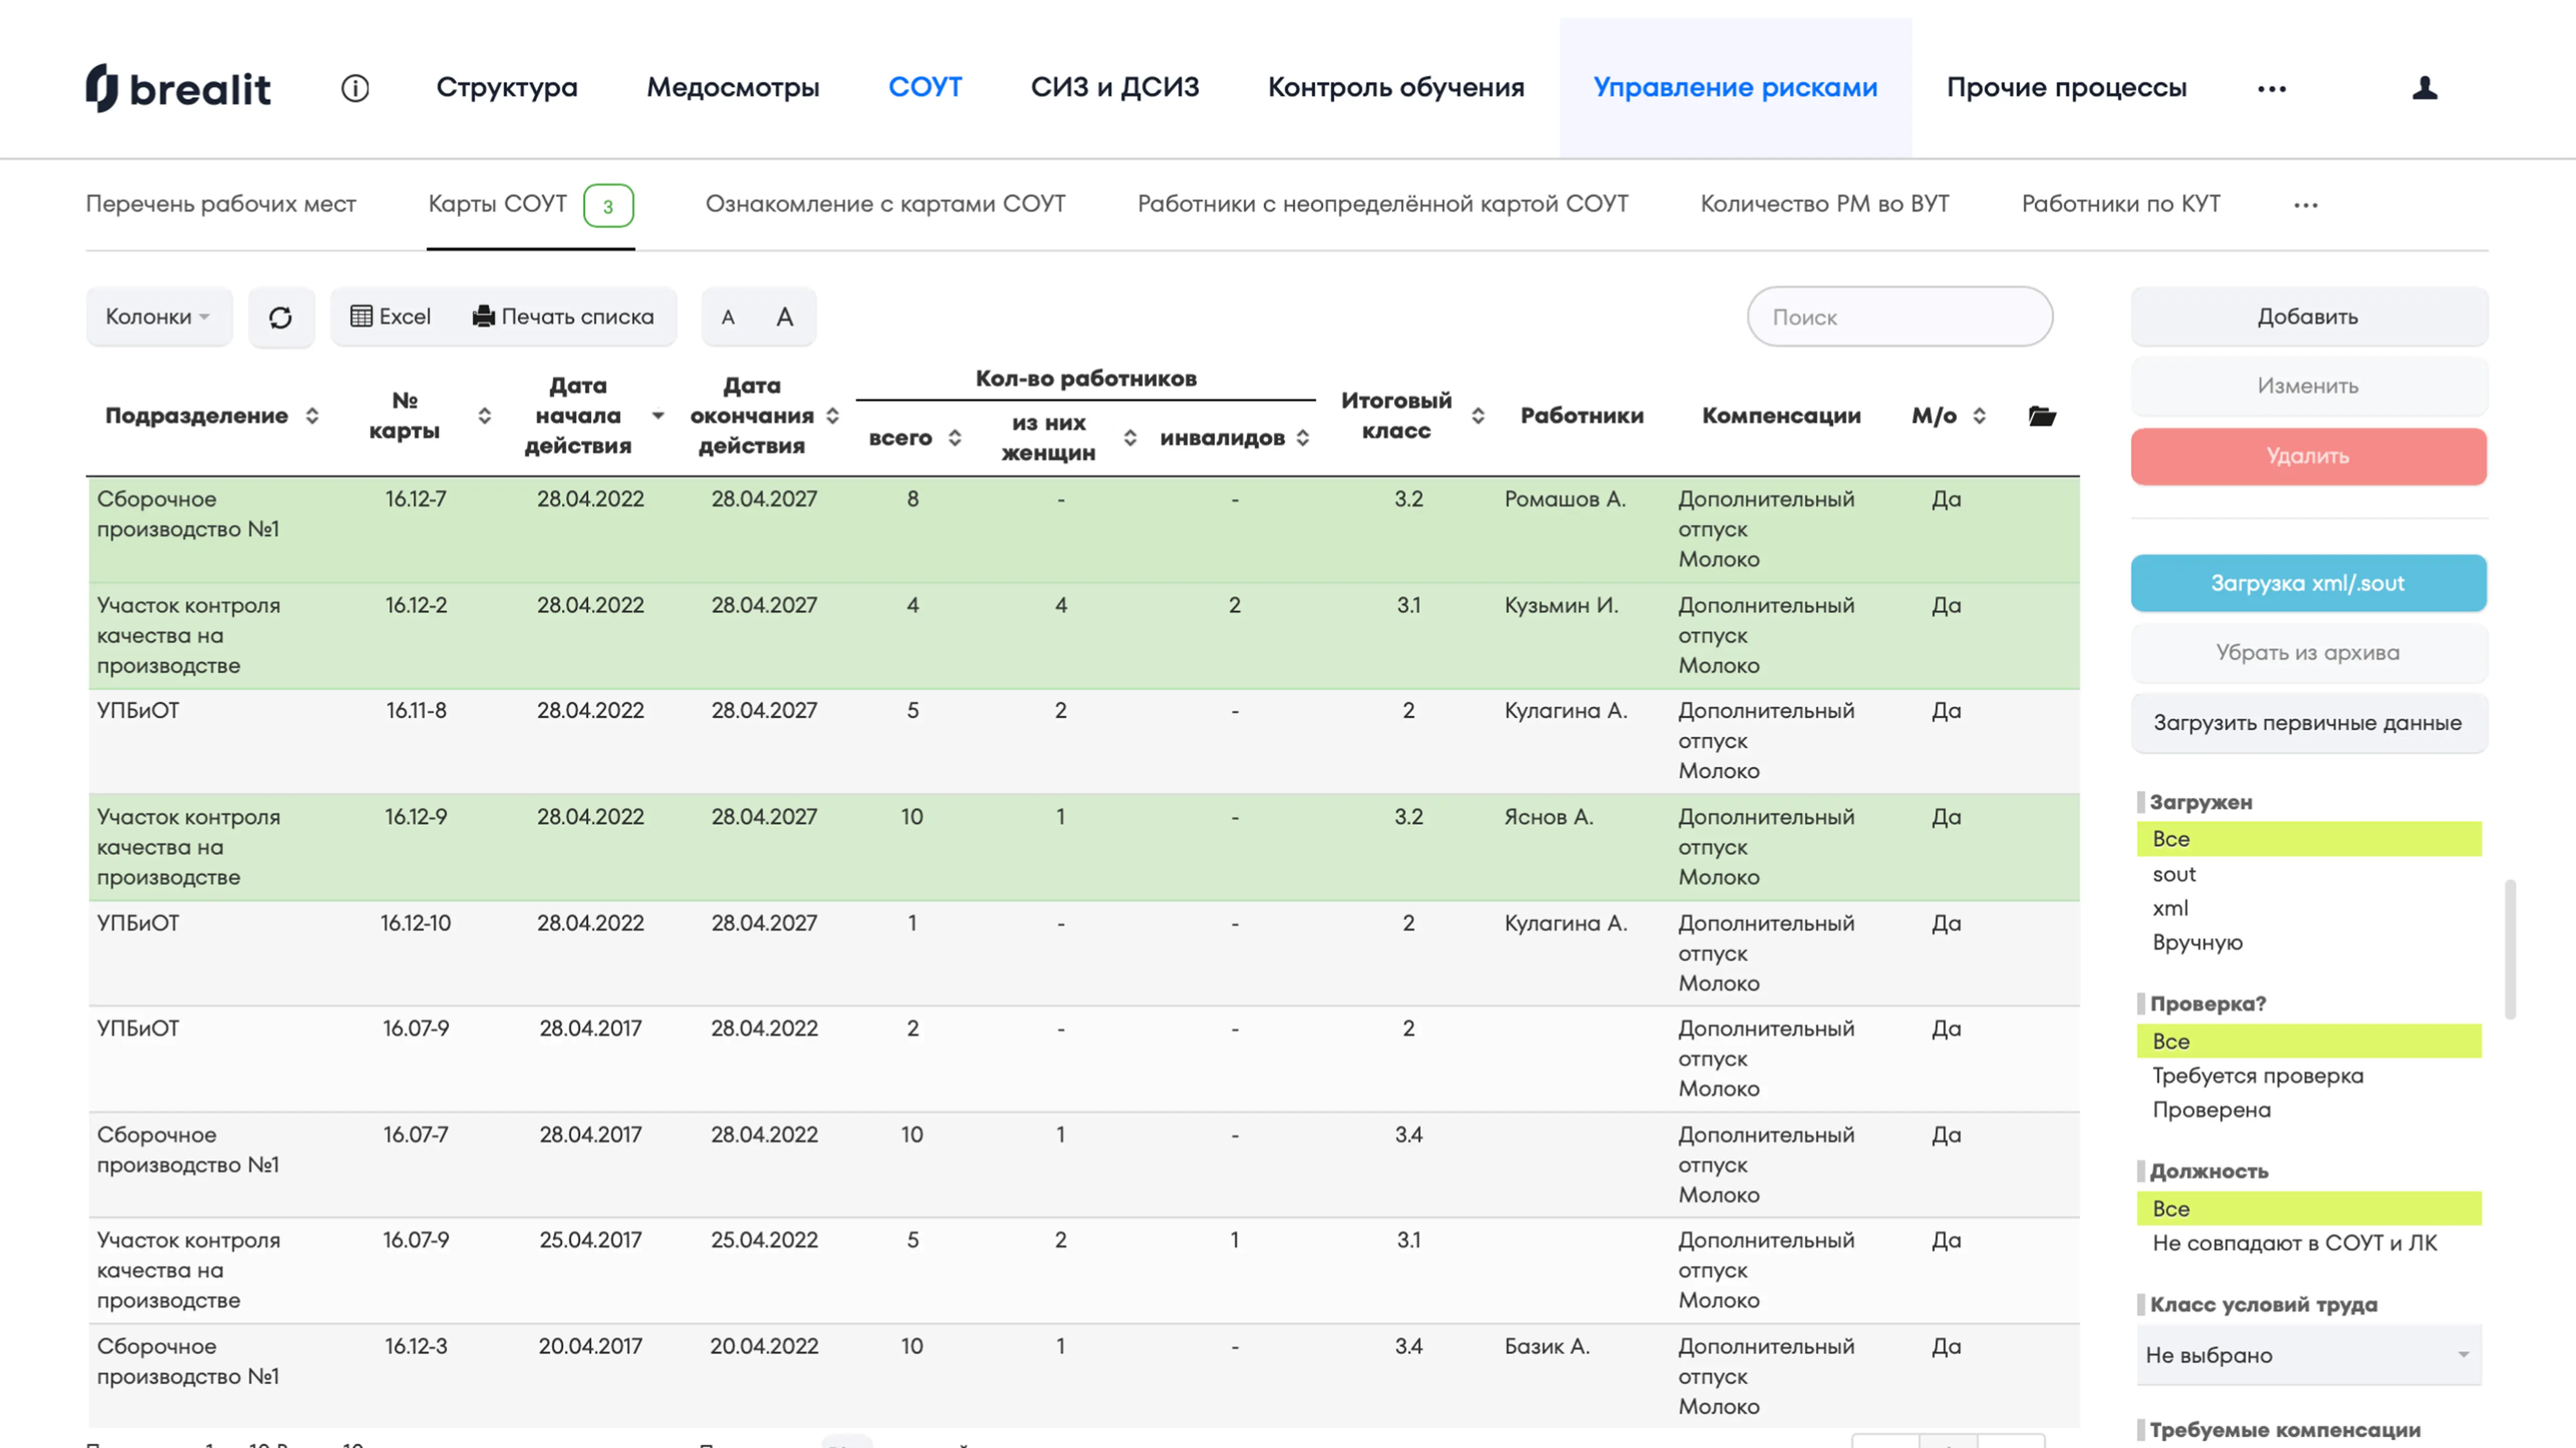Select Не совпадают в СОУТ и ЛК
The height and width of the screenshot is (1448, 2576).
(2294, 1243)
